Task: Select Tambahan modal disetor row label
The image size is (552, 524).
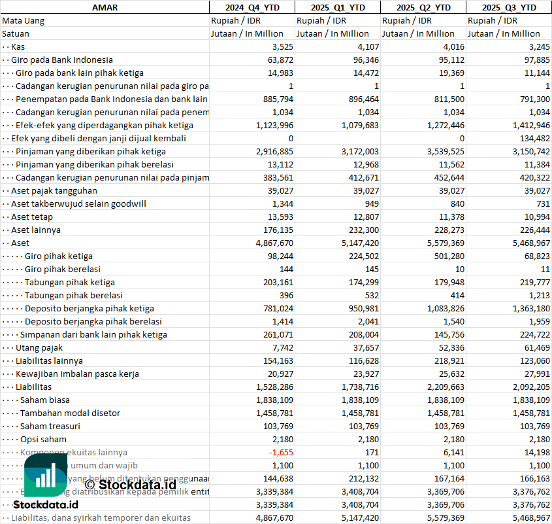Action: click(x=70, y=413)
